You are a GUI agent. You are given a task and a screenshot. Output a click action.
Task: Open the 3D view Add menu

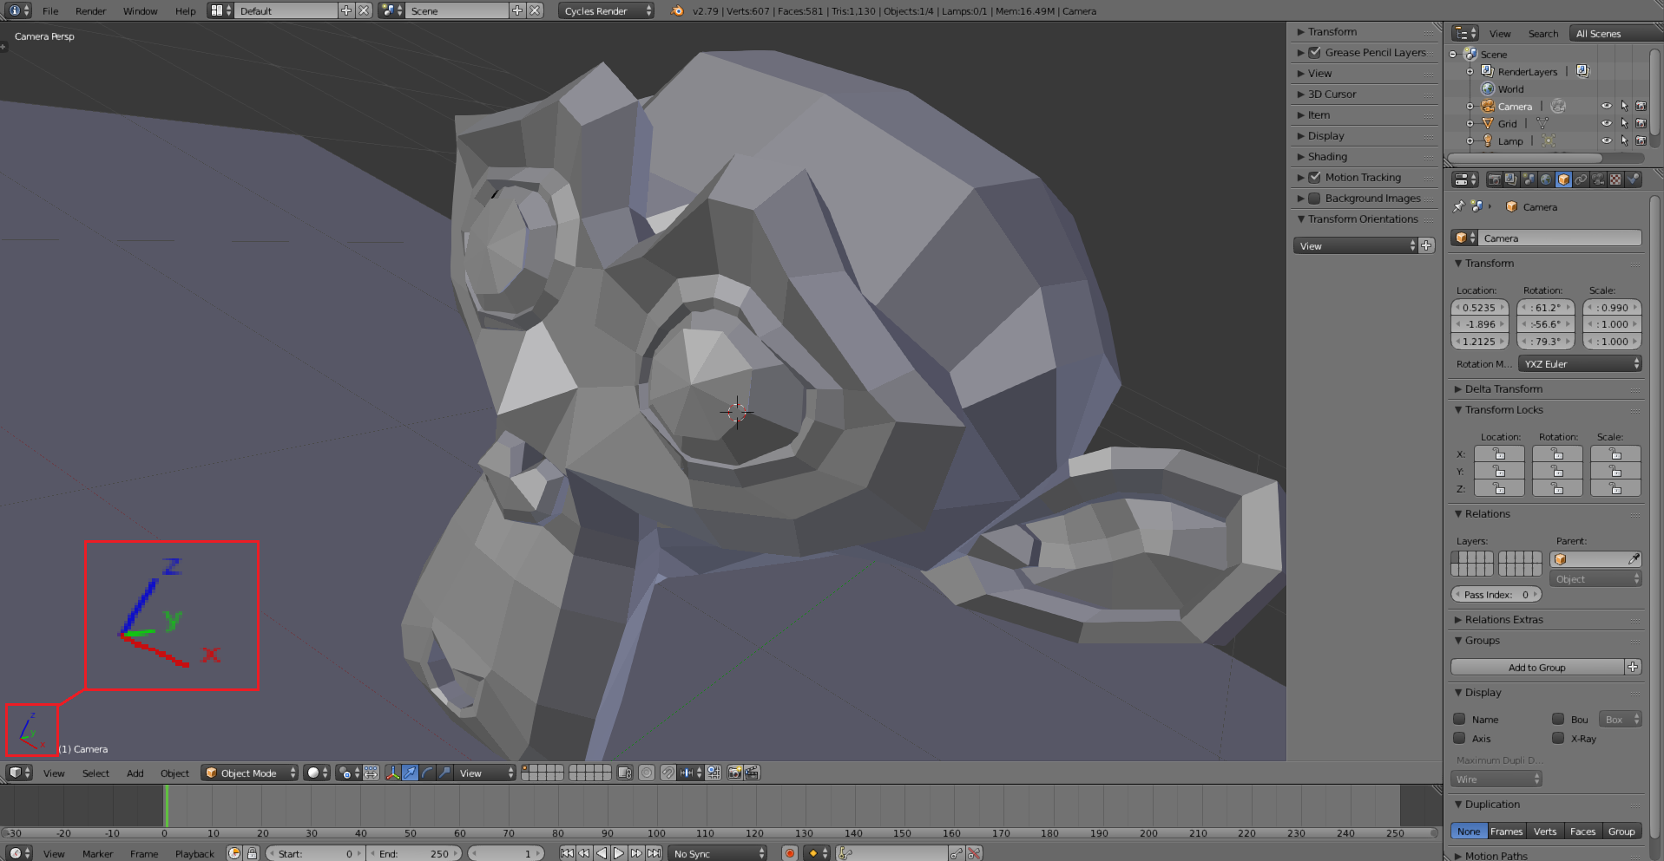point(135,773)
